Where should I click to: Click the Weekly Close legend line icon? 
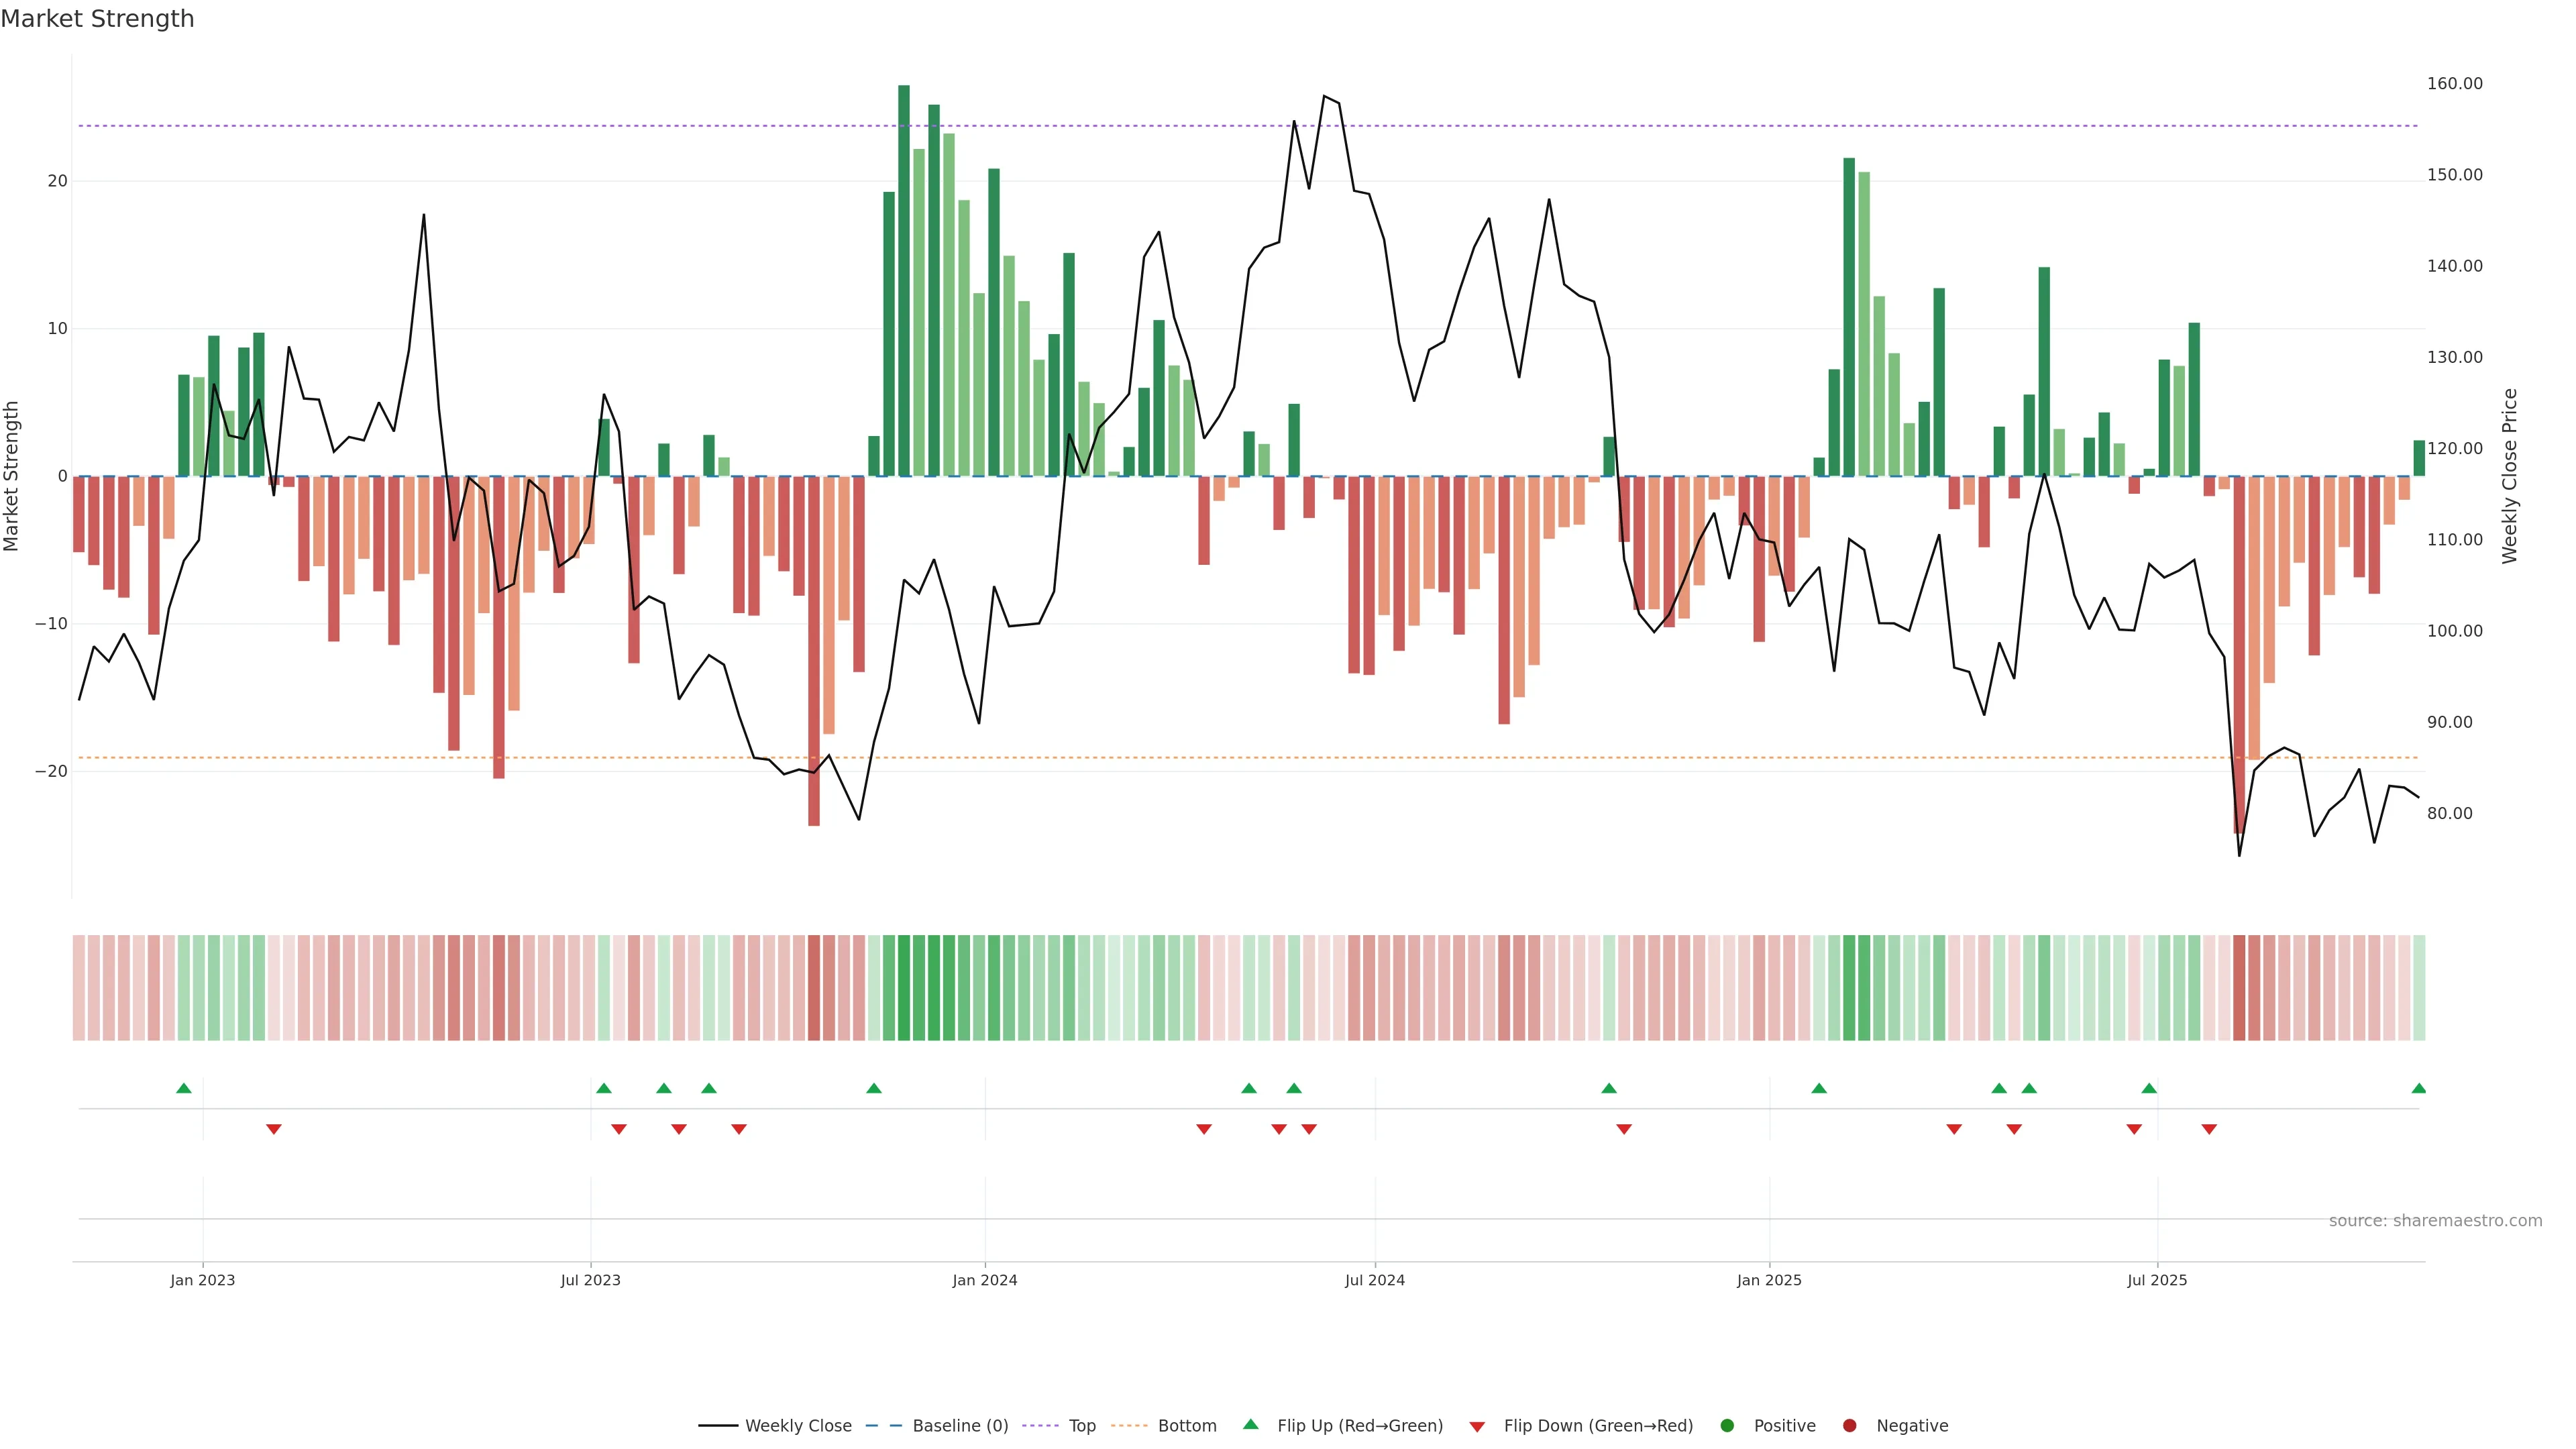coord(718,1426)
